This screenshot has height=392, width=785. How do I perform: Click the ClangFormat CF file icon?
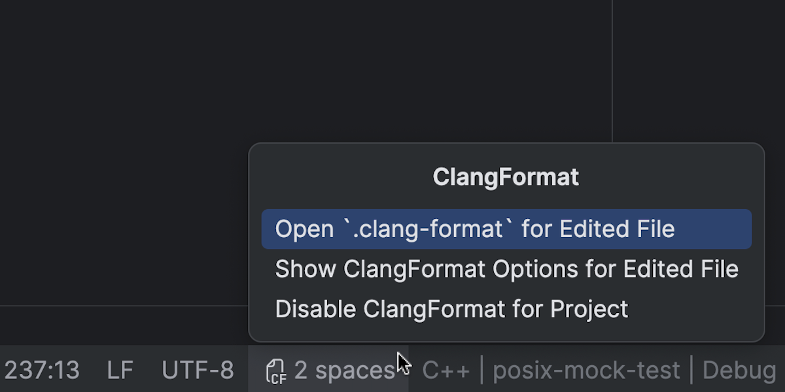276,371
